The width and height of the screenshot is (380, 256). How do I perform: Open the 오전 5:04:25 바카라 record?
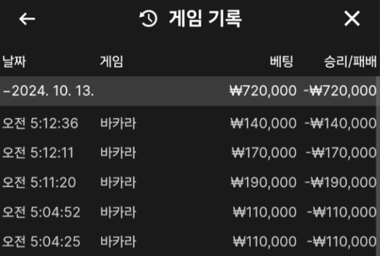coord(190,241)
